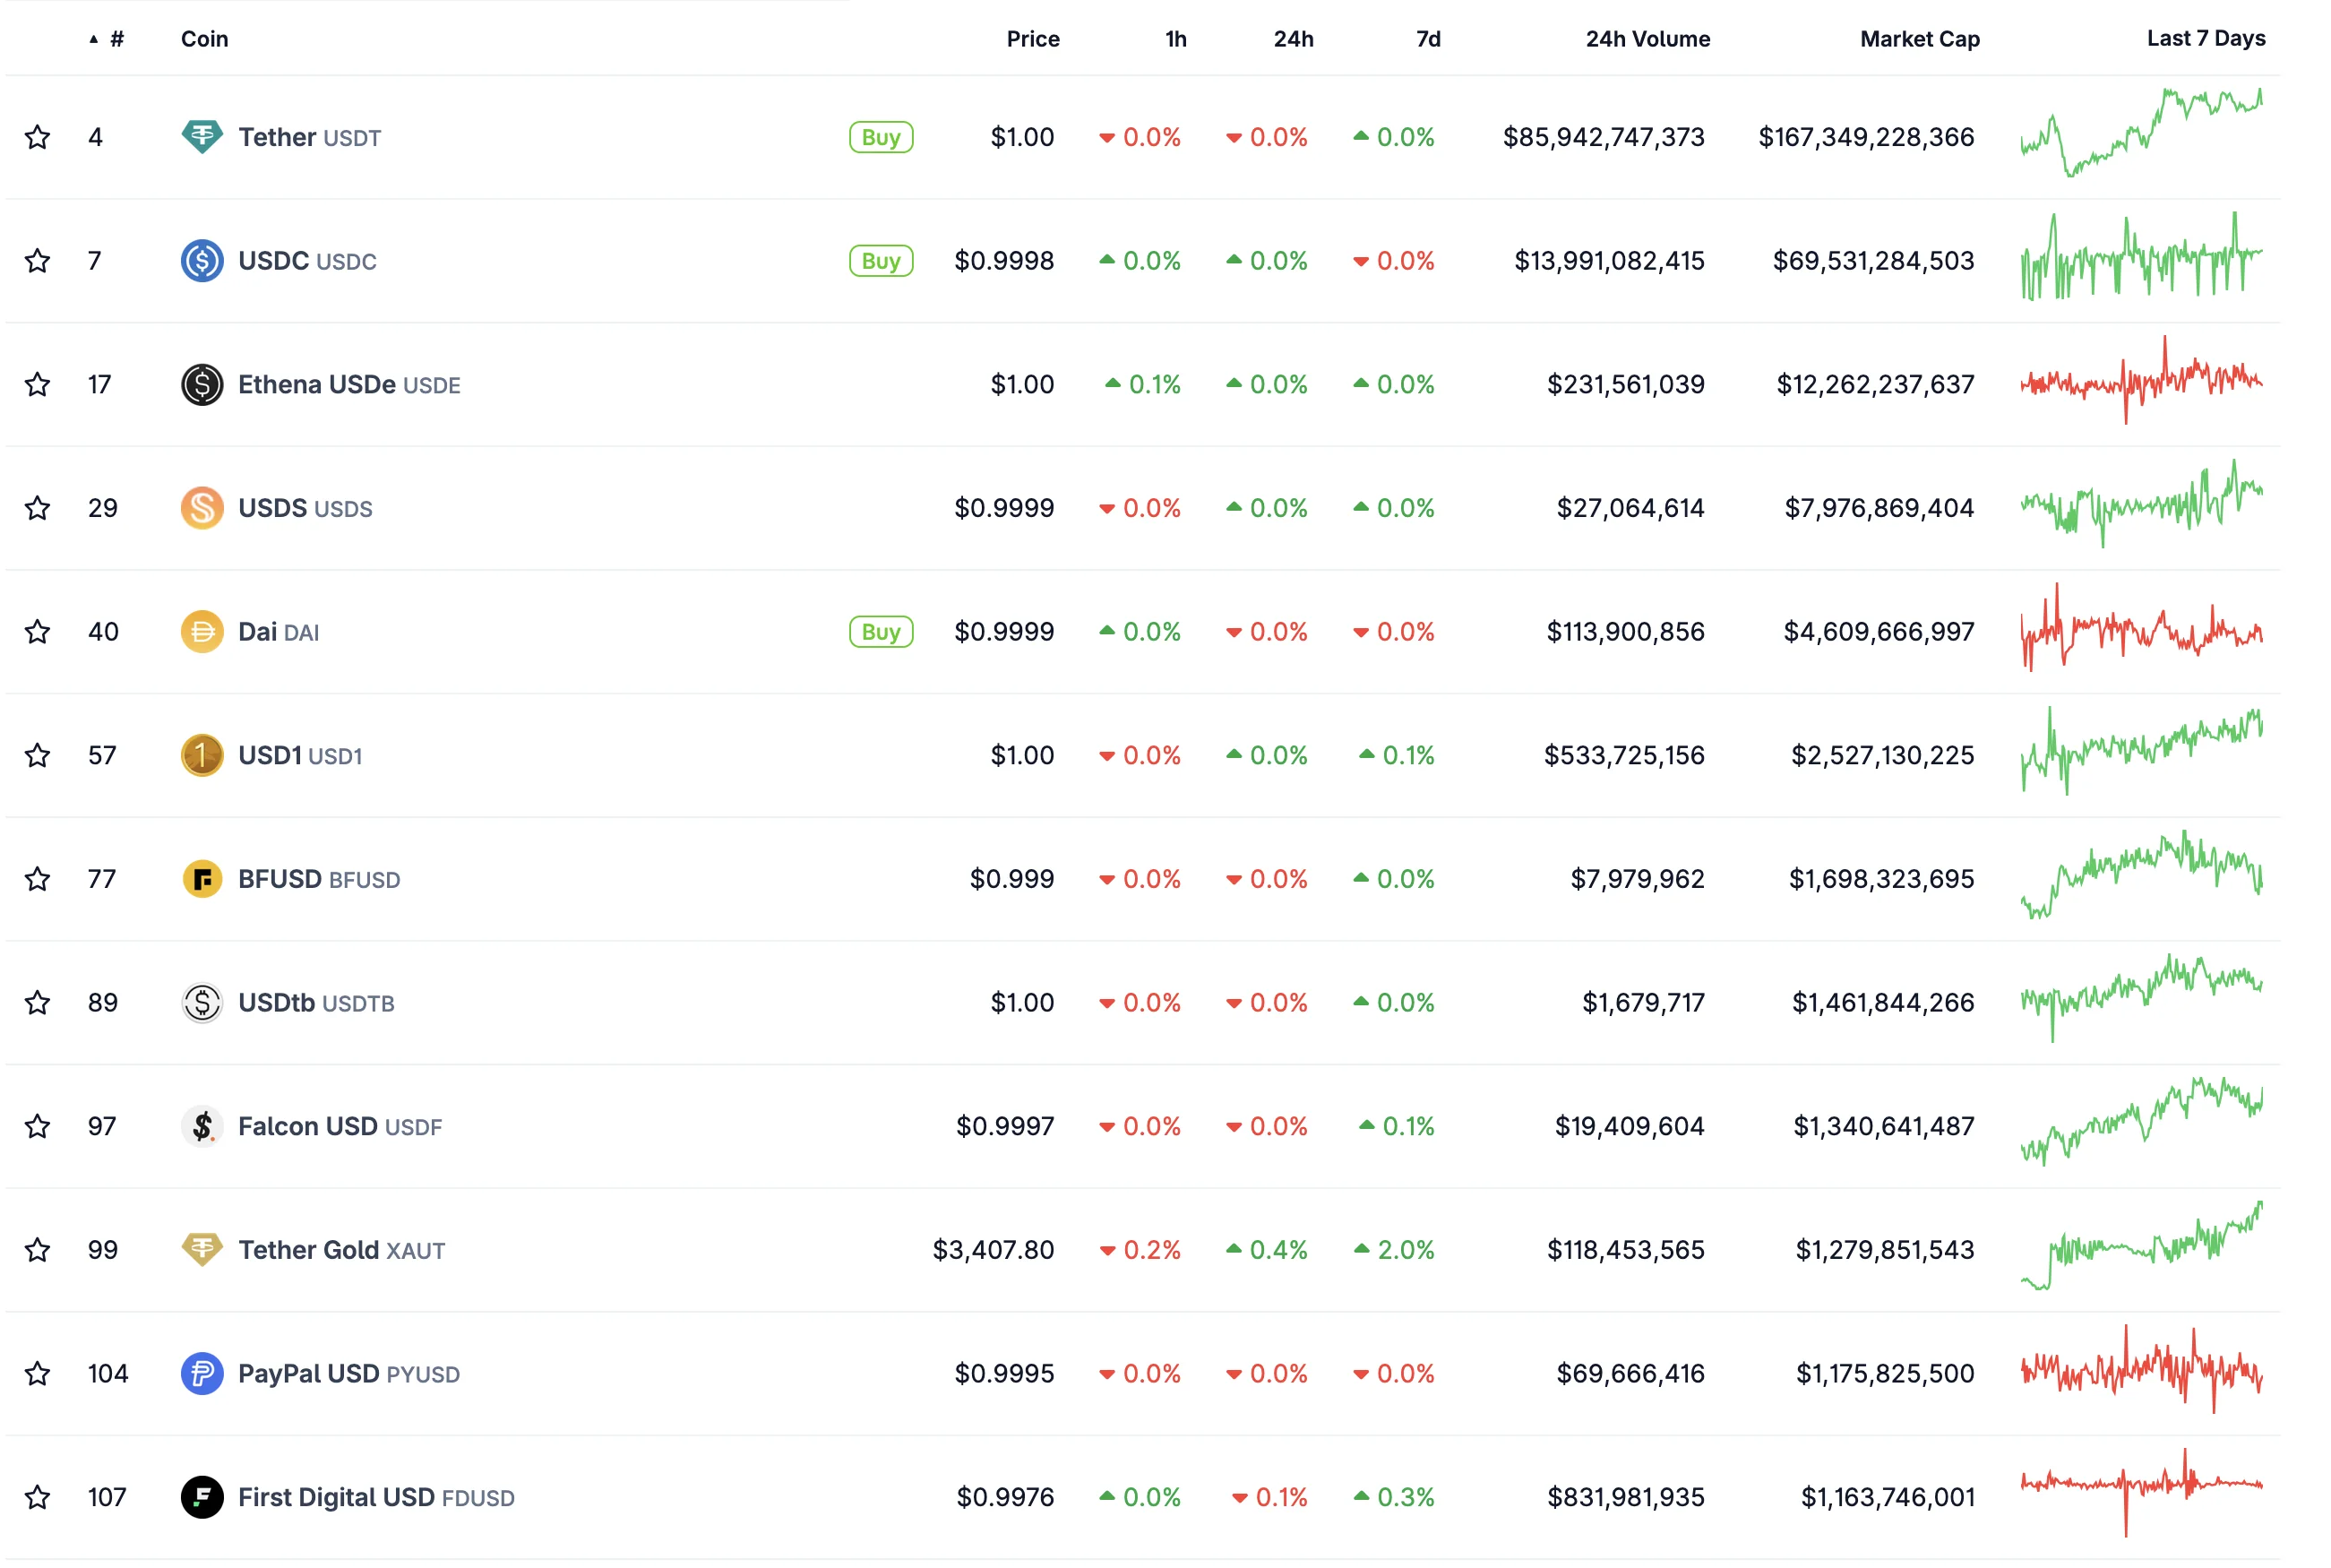Viewport: 2331px width, 1568px height.
Task: Favorite Tether using its star icon
Action: click(37, 137)
